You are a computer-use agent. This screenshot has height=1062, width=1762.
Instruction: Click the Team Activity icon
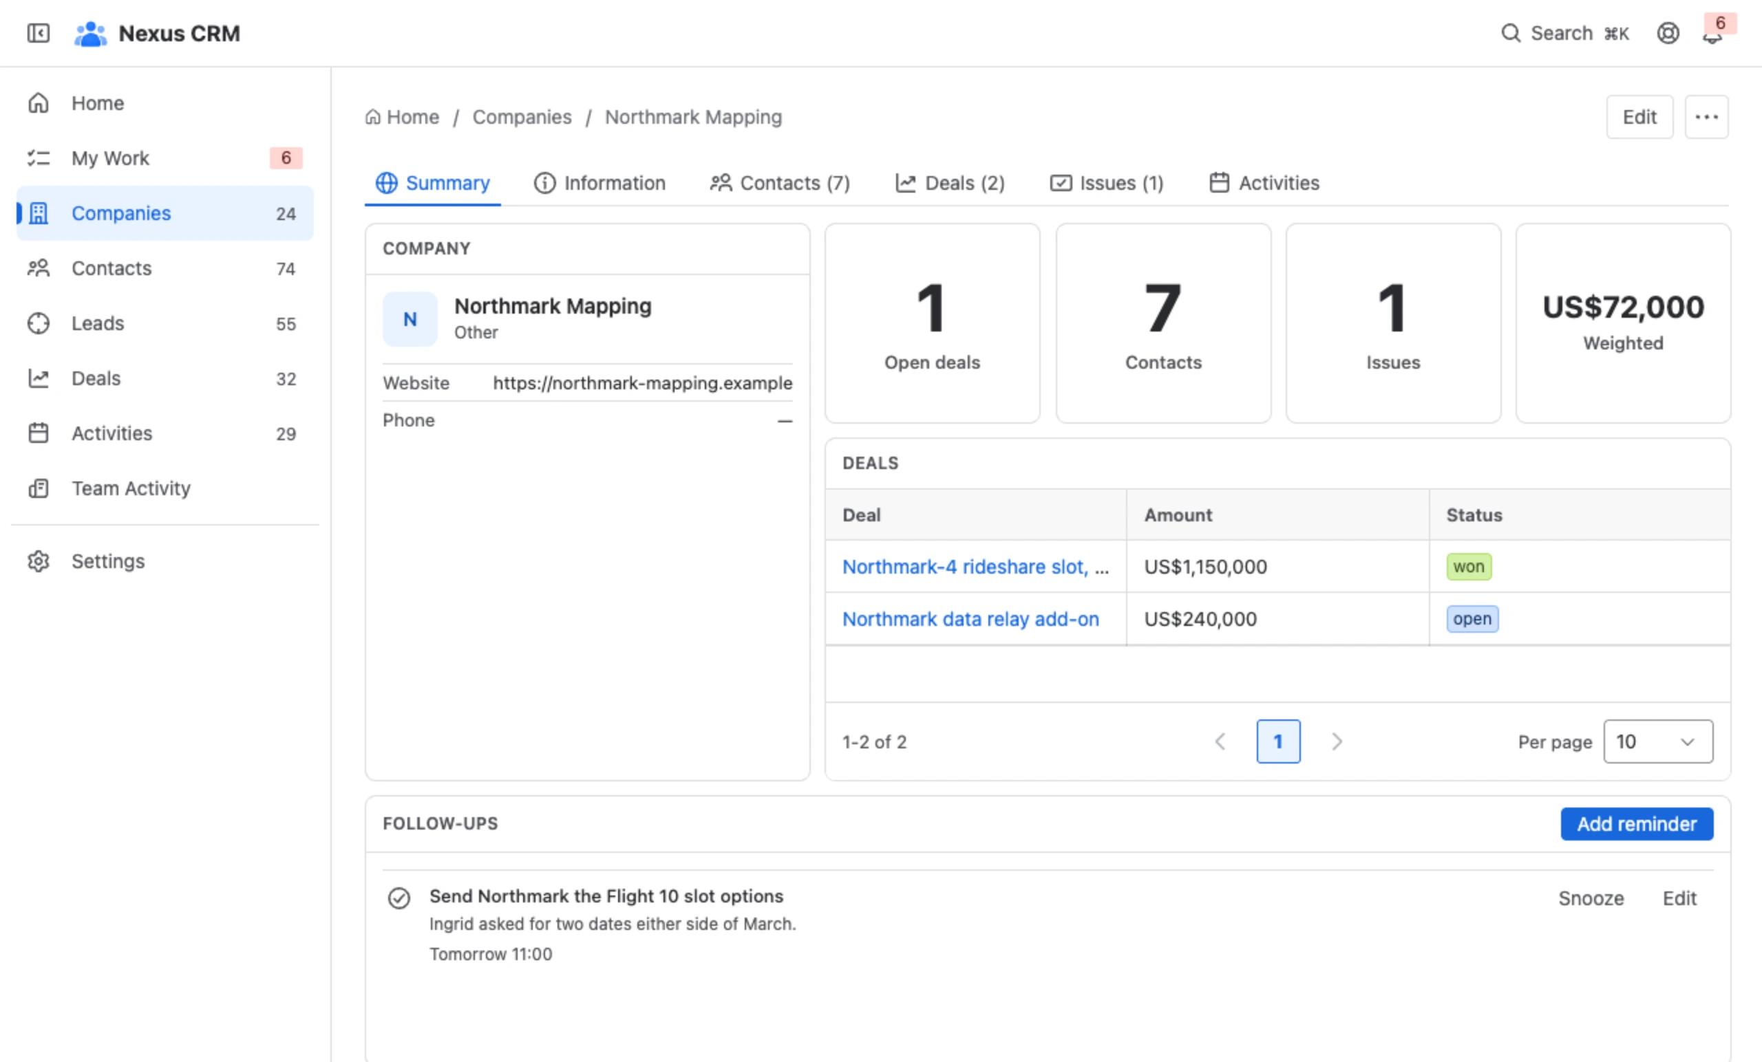point(39,488)
